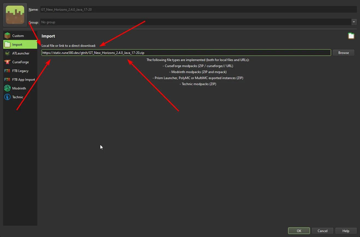Click the blue Technic icon
The width and height of the screenshot is (360, 237).
click(7, 97)
